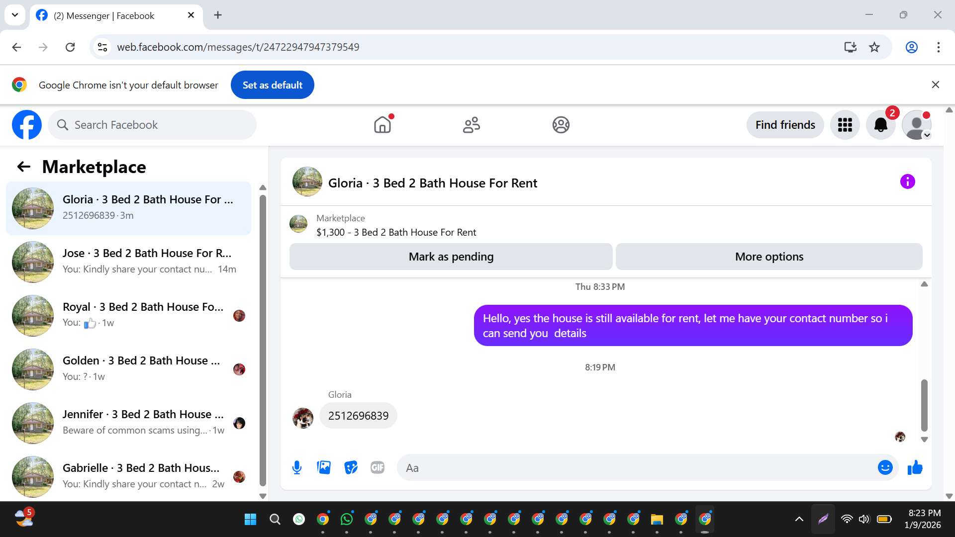Open the Facebook menu grid icon
Image resolution: width=955 pixels, height=537 pixels.
[845, 125]
